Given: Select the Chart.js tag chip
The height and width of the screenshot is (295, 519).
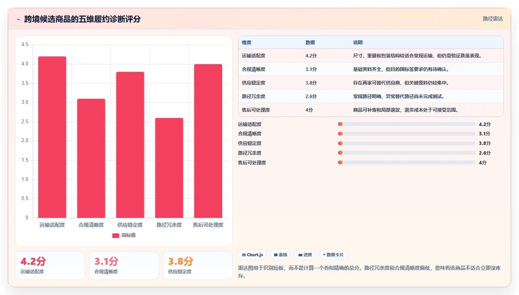Looking at the screenshot, I should 253,255.
